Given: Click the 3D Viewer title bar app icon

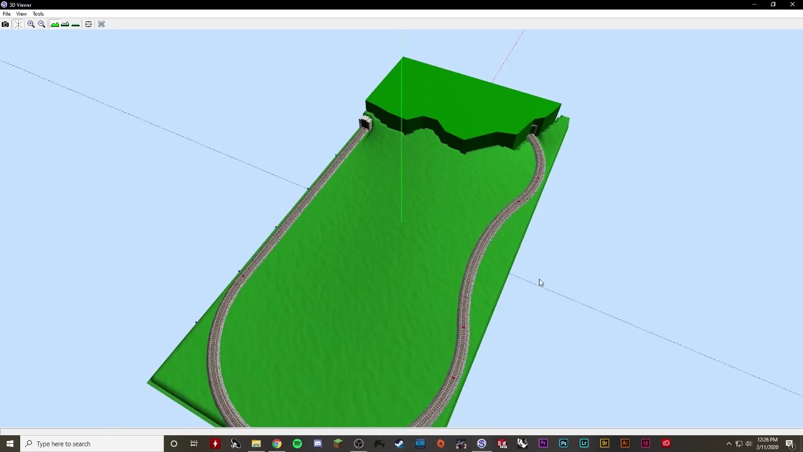Looking at the screenshot, I should pyautogui.click(x=4, y=4).
